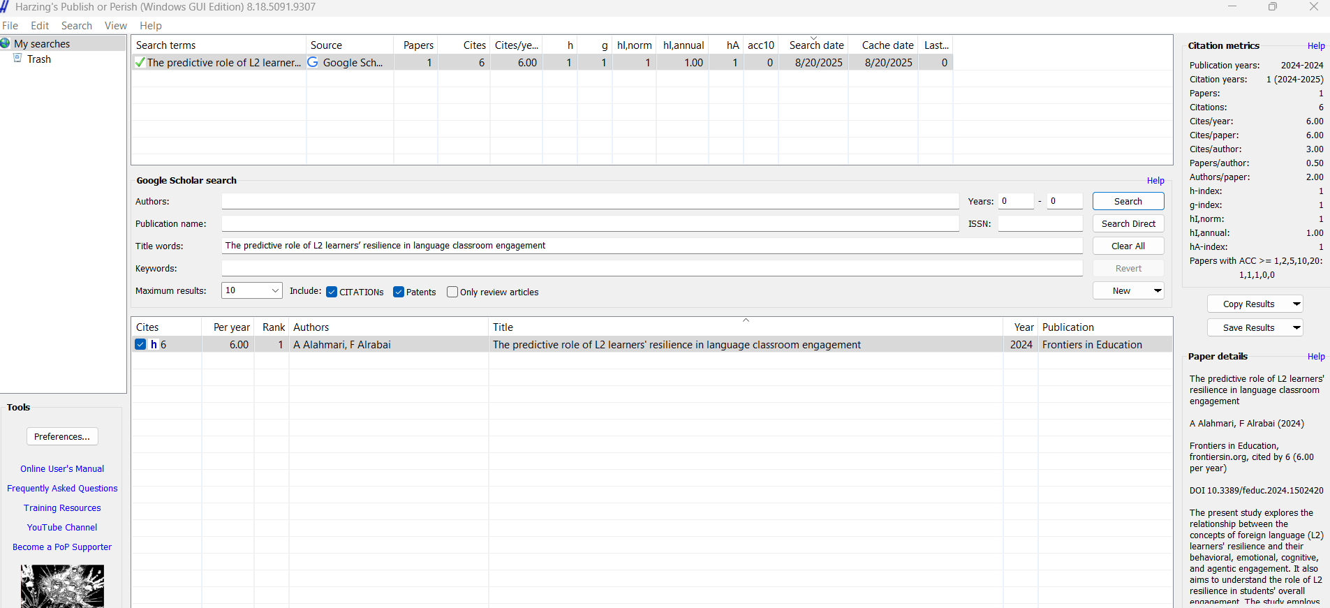Open the Help menu
Image resolution: width=1330 pixels, height=608 pixels.
[151, 25]
